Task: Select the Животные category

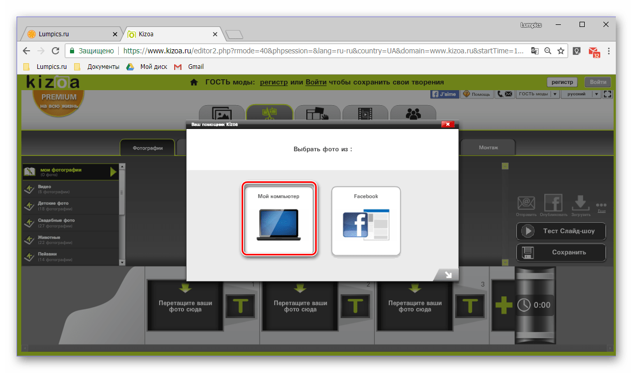Action: (70, 240)
